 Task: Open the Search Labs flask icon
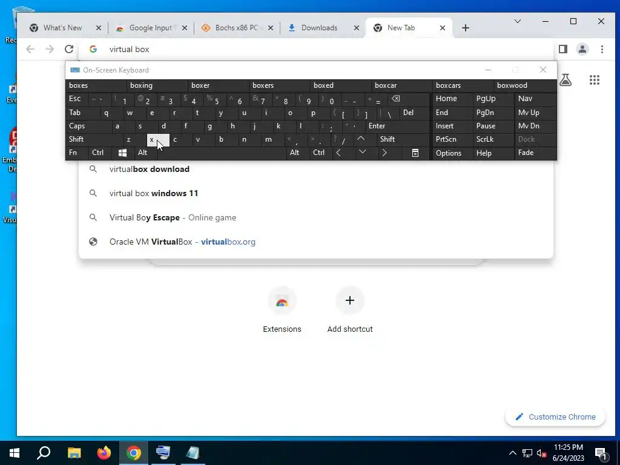coord(566,80)
